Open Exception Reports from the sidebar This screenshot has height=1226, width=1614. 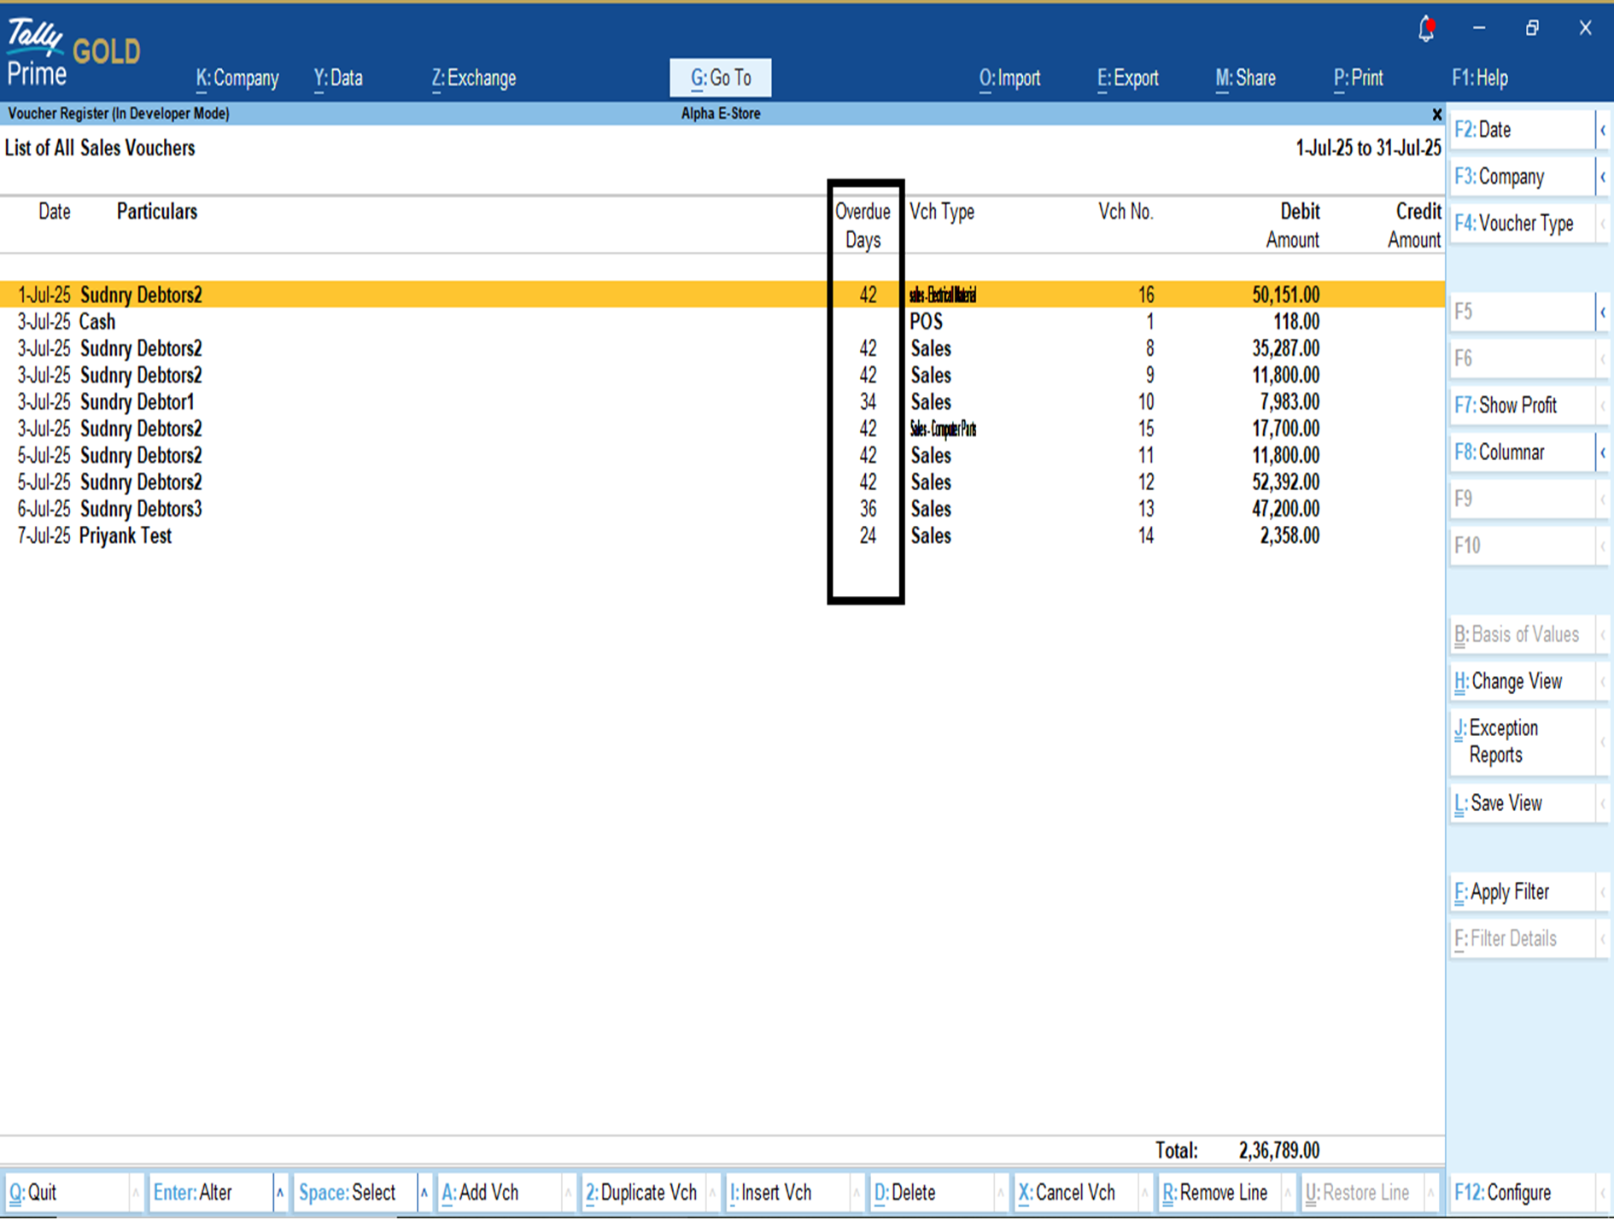tap(1523, 741)
